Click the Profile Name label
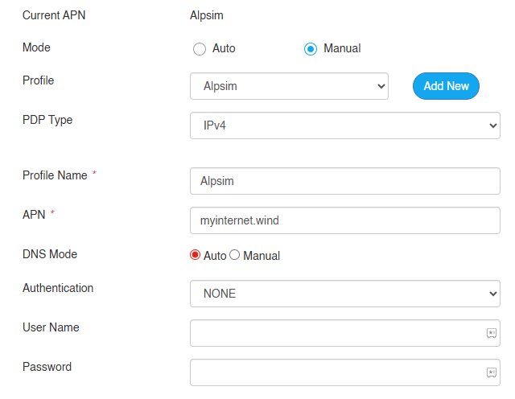This screenshot has width=515, height=399. (55, 175)
